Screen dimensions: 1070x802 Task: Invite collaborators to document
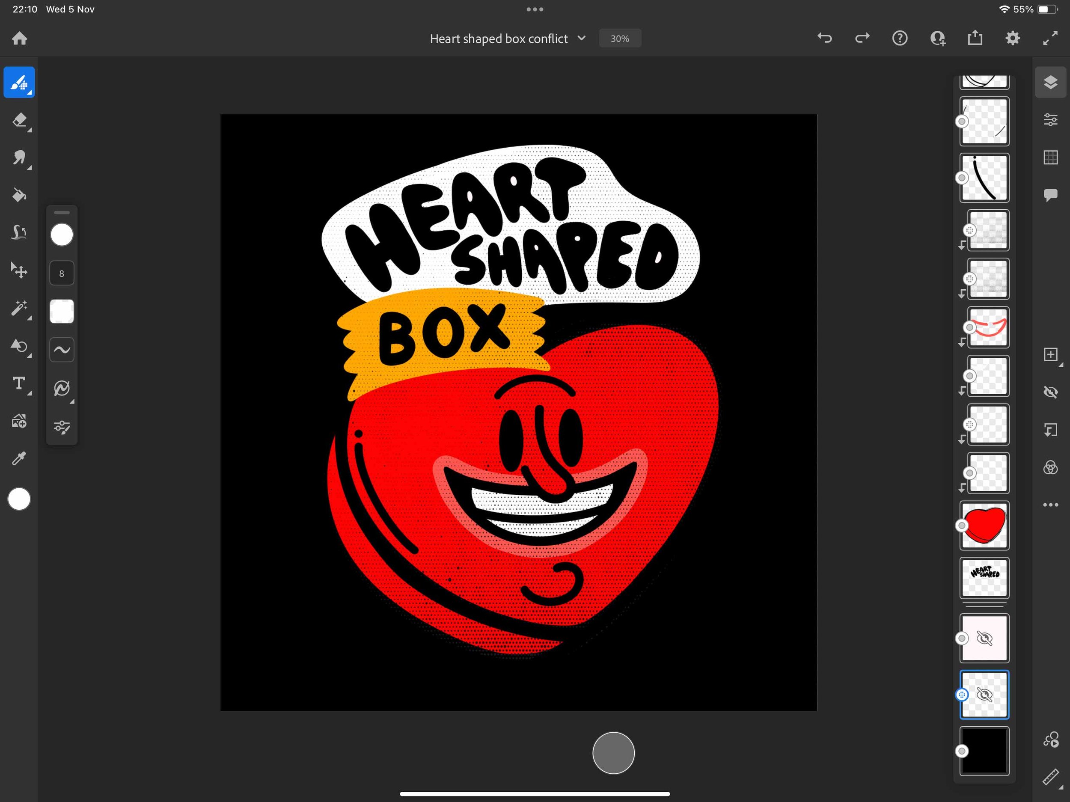pyautogui.click(x=937, y=38)
